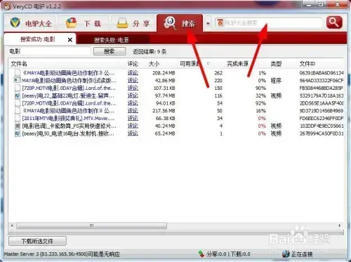
Task: Click the 262 available sources value
Action: (x=218, y=73)
